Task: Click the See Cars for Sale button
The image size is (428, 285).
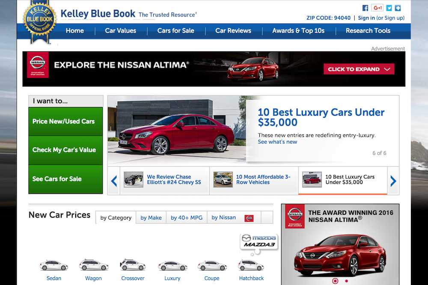Action: coord(65,179)
